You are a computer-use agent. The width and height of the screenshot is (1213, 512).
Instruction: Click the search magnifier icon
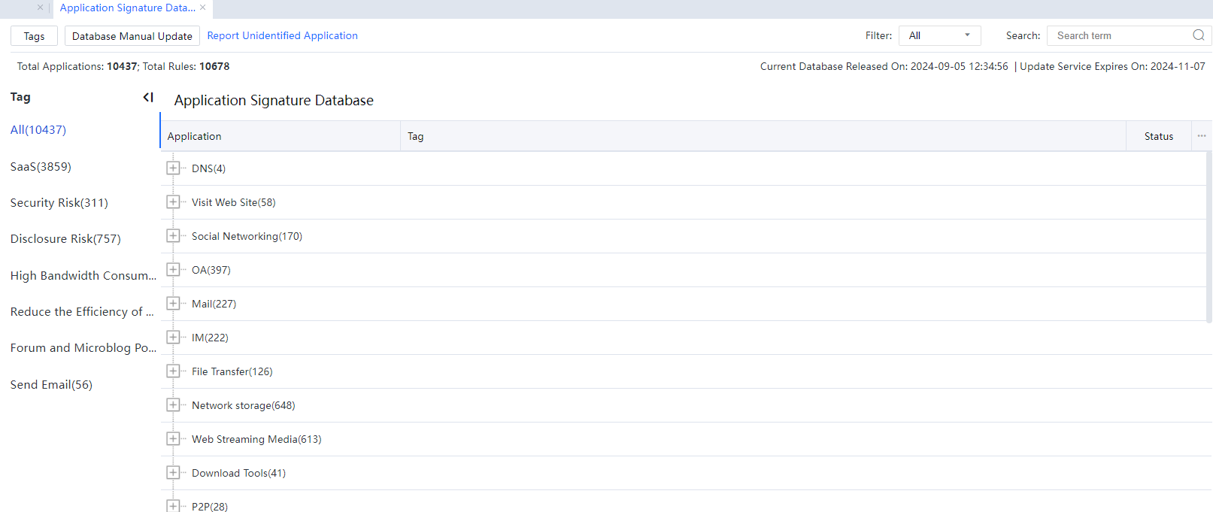click(1198, 35)
